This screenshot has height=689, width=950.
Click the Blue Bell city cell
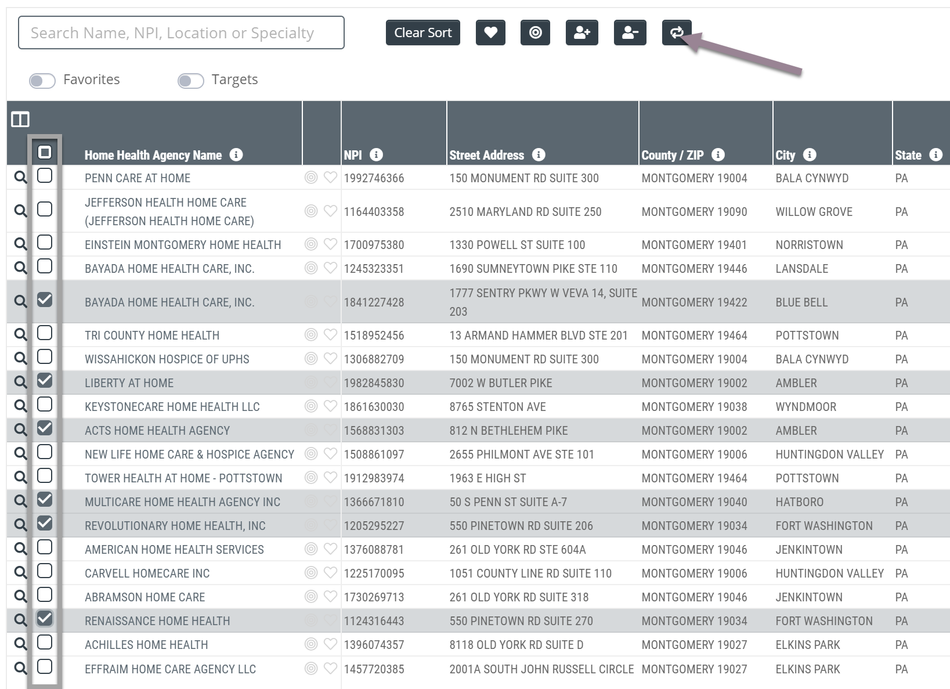(x=801, y=302)
